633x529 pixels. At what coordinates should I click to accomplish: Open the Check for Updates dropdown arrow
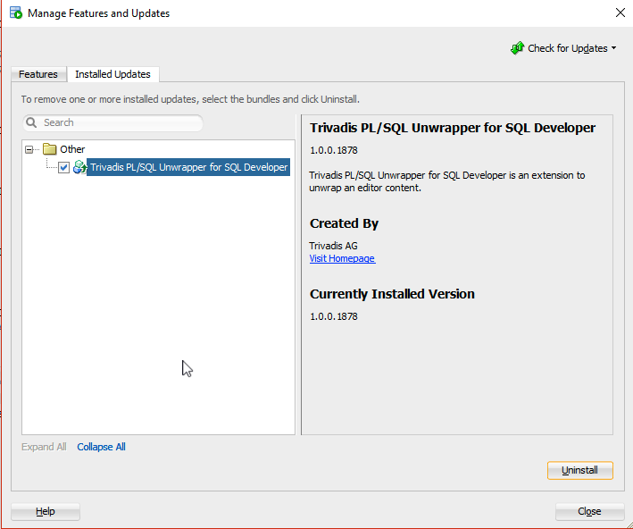(x=613, y=48)
